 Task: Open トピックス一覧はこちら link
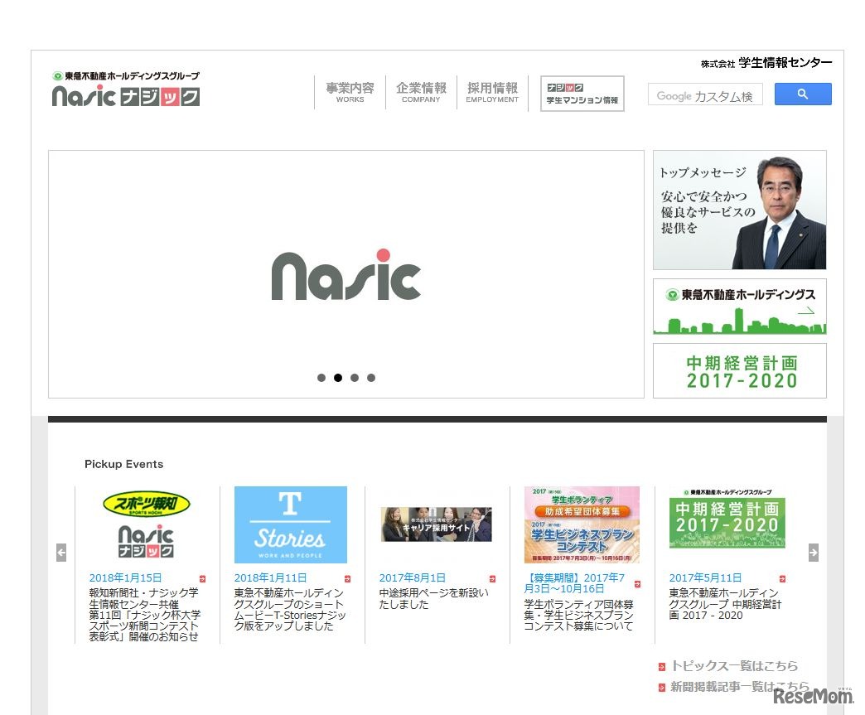point(734,666)
